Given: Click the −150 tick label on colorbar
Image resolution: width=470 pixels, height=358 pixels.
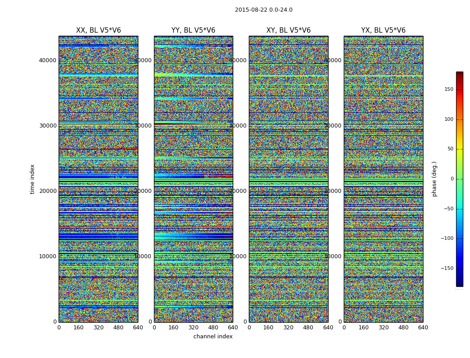Looking at the screenshot, I should (x=447, y=268).
